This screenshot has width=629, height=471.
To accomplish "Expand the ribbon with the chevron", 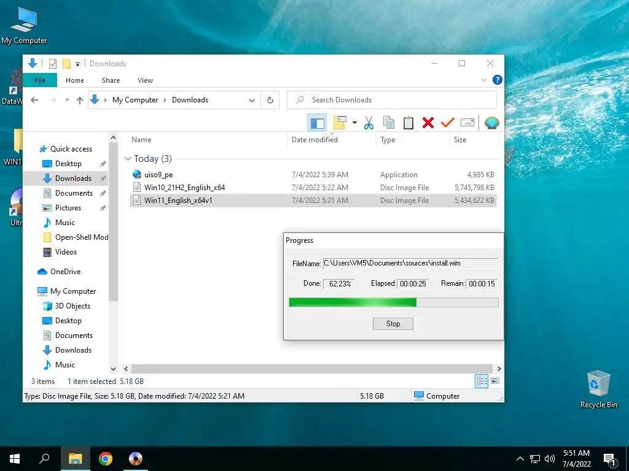I will [x=484, y=80].
